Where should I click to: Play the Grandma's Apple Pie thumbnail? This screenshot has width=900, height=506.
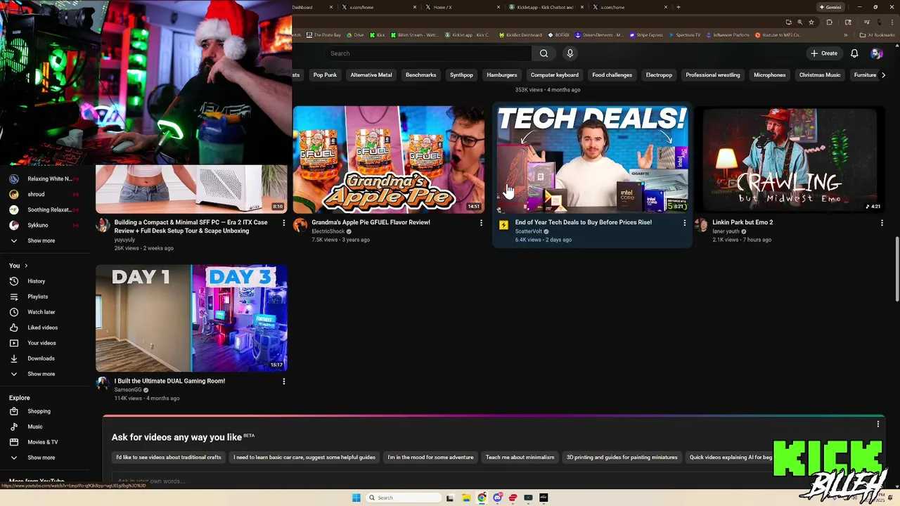pos(389,160)
